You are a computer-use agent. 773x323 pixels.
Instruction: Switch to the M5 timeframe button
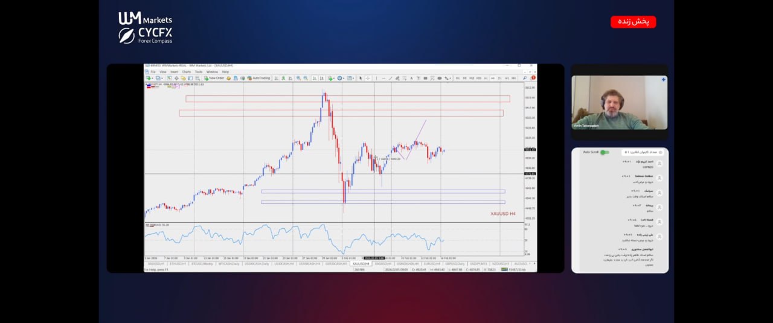click(x=465, y=78)
